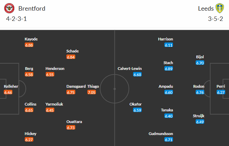Select player Kayode in the lineup

click(31, 39)
